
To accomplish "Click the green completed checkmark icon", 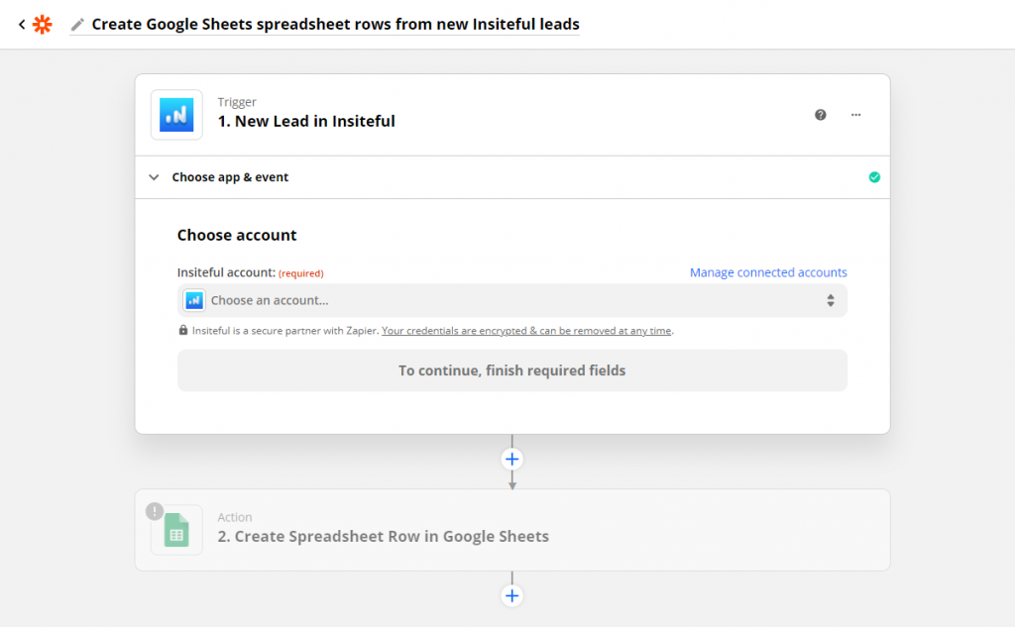I will point(874,177).
